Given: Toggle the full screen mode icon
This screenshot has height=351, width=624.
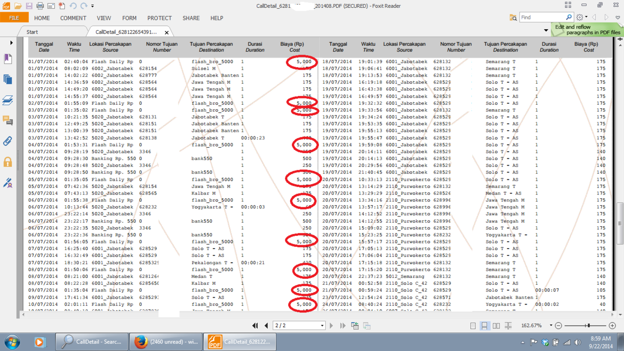Looking at the screenshot, I should (568, 5).
